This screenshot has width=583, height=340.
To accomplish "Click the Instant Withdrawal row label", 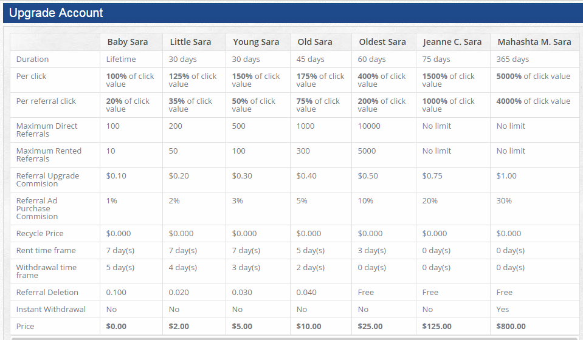I will [51, 310].
